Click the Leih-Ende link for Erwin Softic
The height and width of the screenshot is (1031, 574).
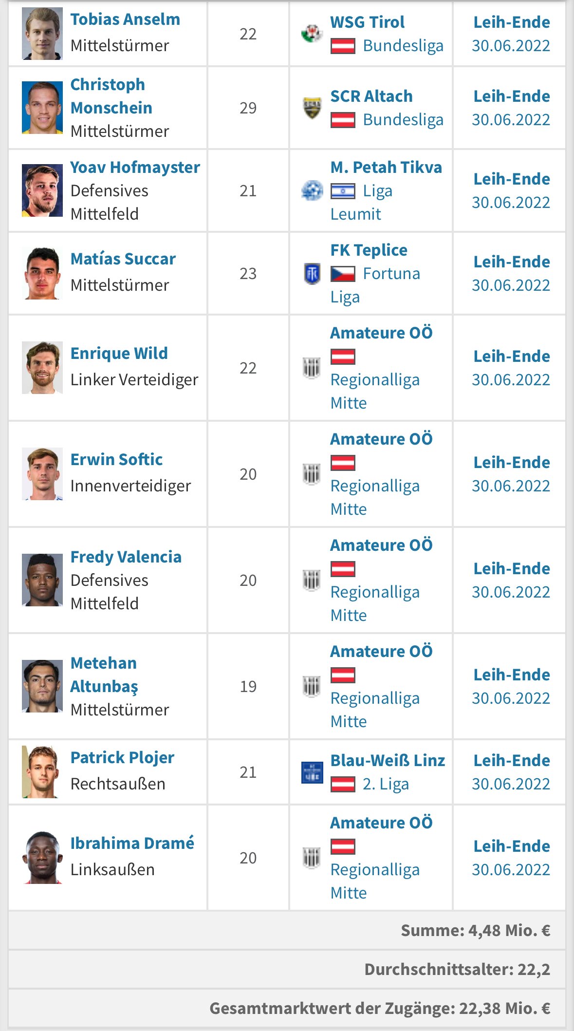pos(512,462)
